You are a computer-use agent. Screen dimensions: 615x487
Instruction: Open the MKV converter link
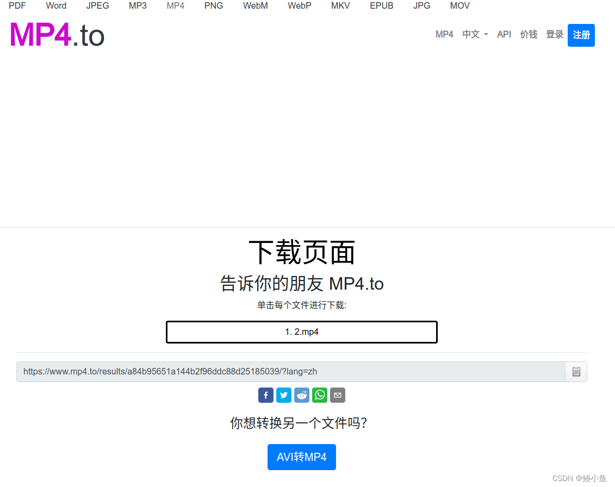[x=340, y=5]
